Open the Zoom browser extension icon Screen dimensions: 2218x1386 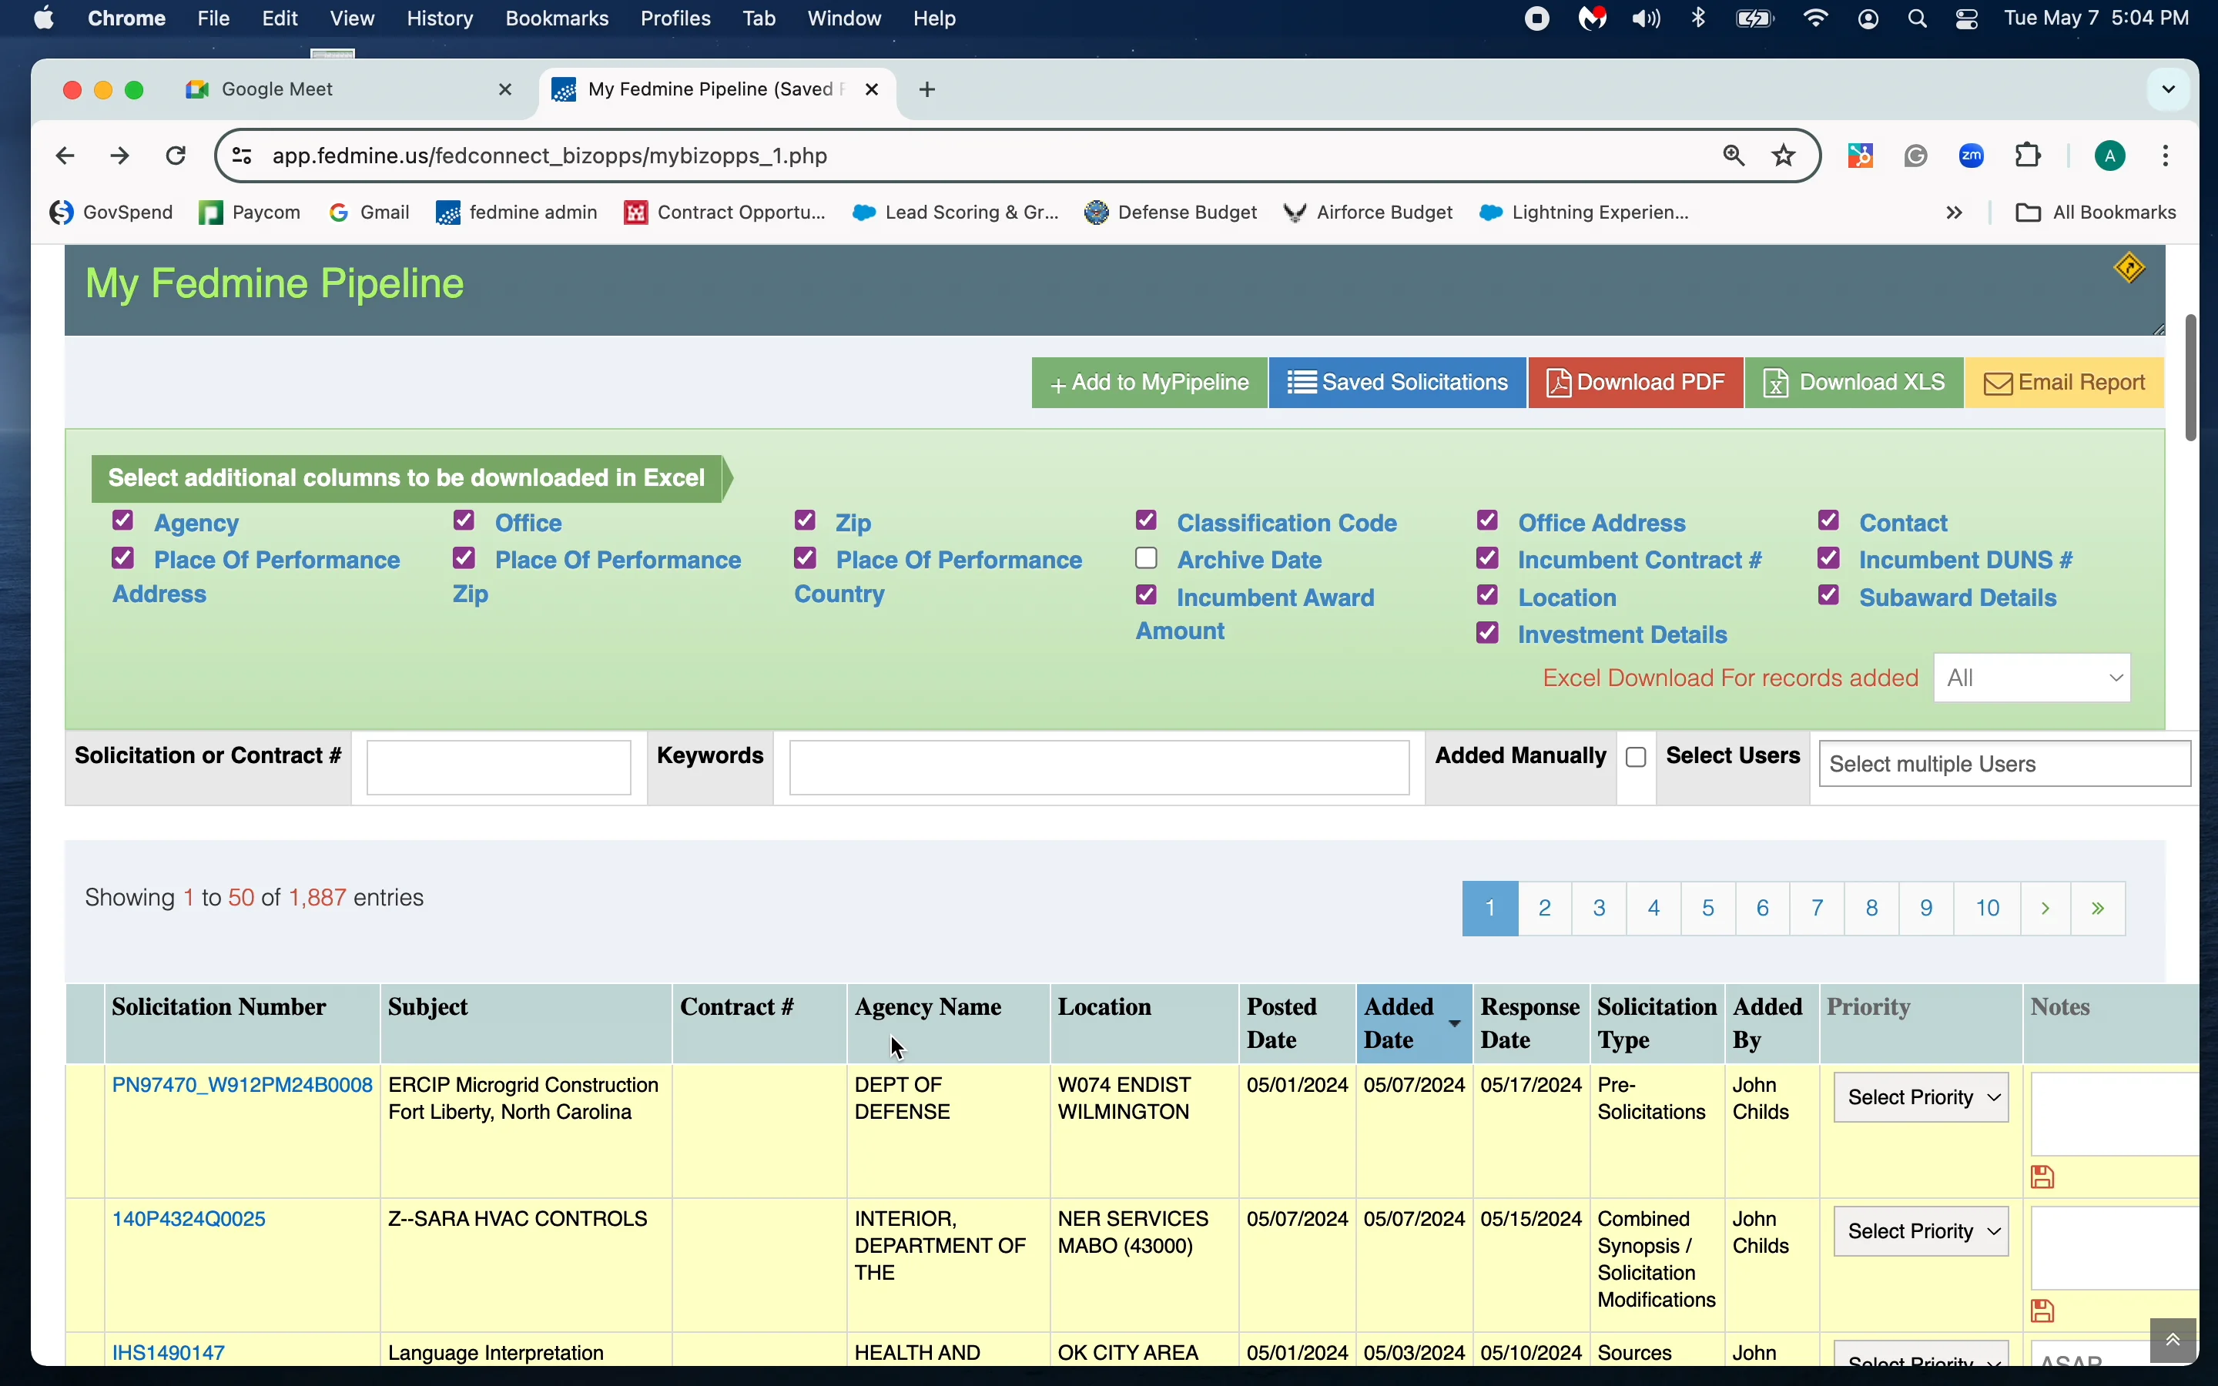coord(1972,155)
